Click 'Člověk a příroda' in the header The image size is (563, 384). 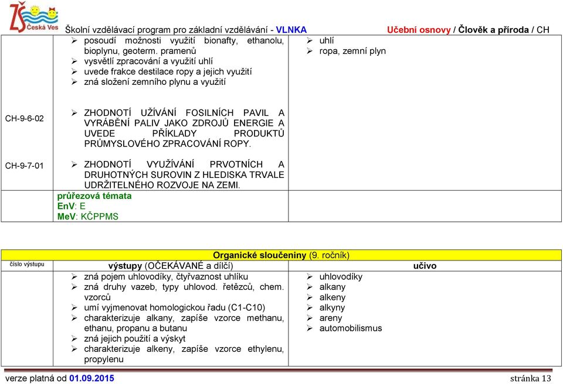[x=493, y=30]
